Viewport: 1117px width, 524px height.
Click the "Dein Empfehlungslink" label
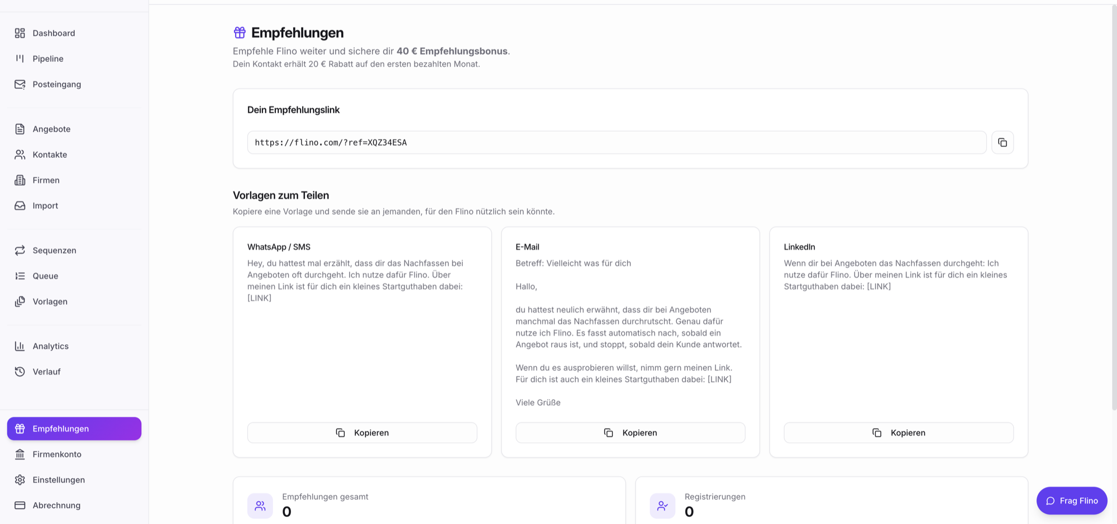(293, 110)
